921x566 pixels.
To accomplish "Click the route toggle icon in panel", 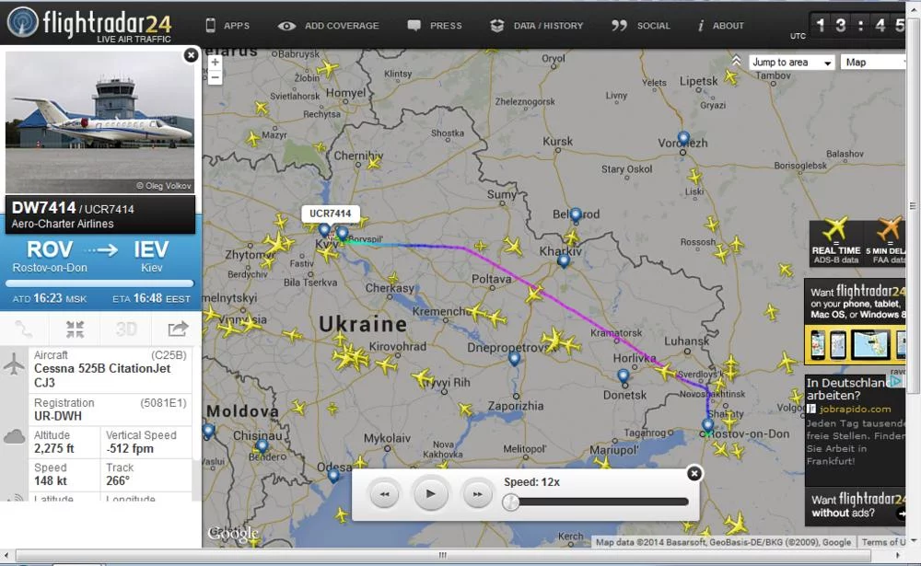I will [x=24, y=329].
